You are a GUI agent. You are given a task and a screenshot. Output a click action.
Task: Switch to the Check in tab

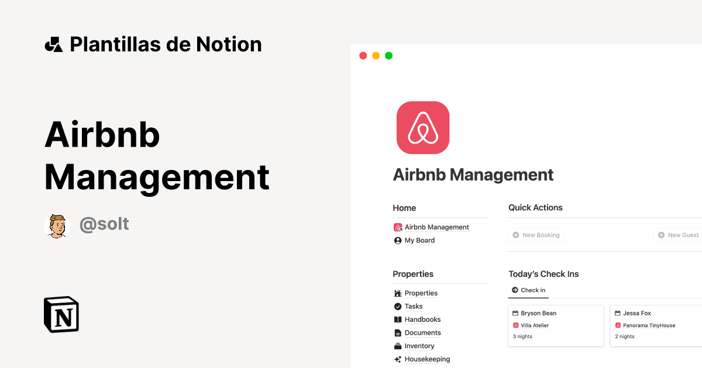pos(528,290)
